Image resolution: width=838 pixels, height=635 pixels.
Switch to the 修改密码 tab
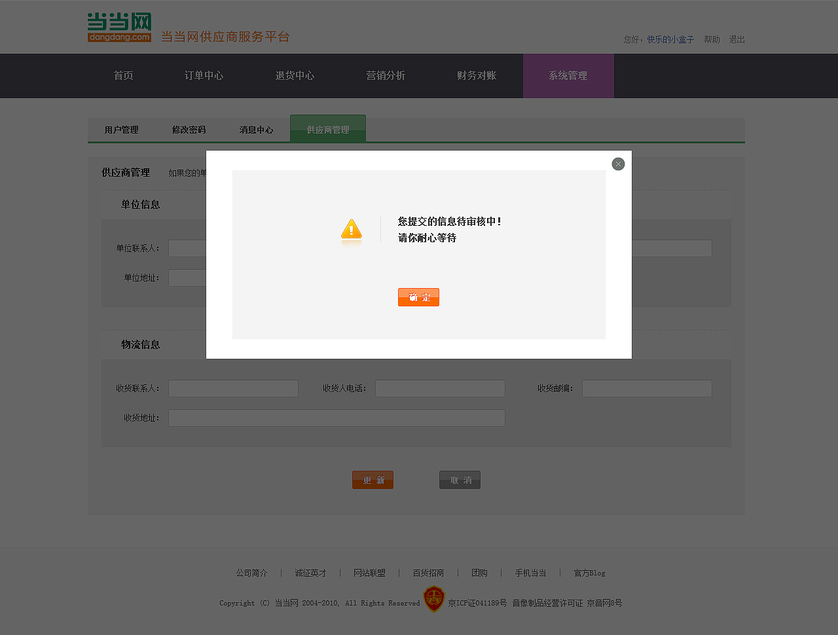[x=189, y=129]
